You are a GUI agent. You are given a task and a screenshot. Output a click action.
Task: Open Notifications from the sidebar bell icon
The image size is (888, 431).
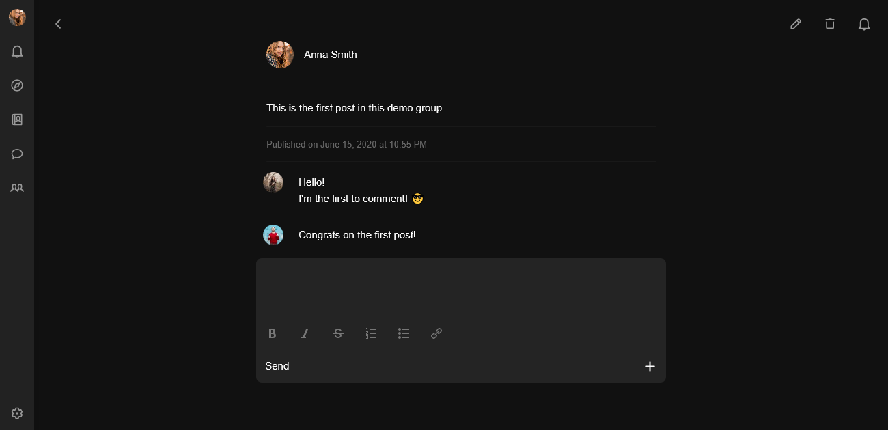17,51
